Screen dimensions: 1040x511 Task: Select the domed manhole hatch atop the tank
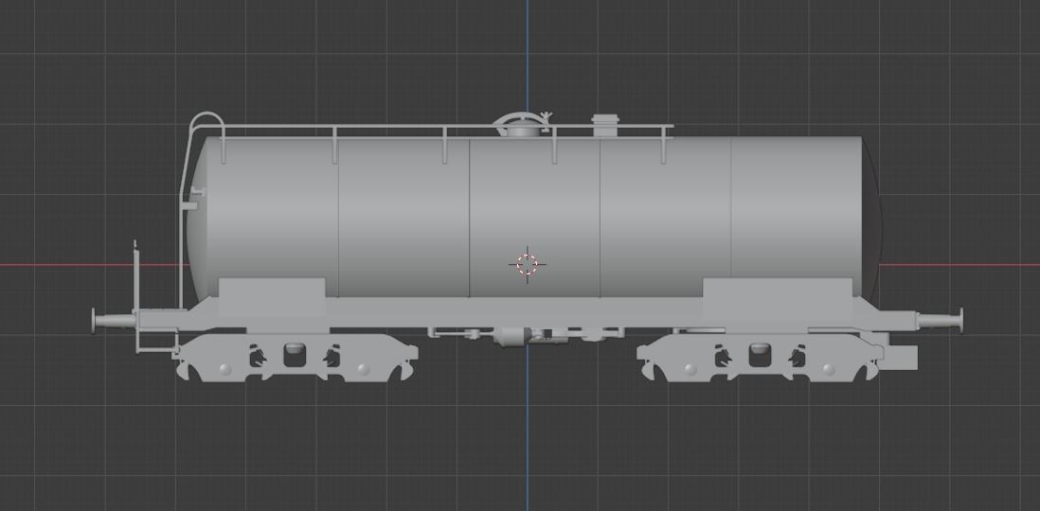pos(523,125)
